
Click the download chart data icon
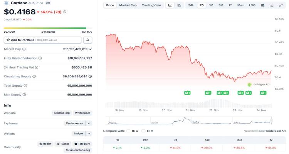point(272,5)
